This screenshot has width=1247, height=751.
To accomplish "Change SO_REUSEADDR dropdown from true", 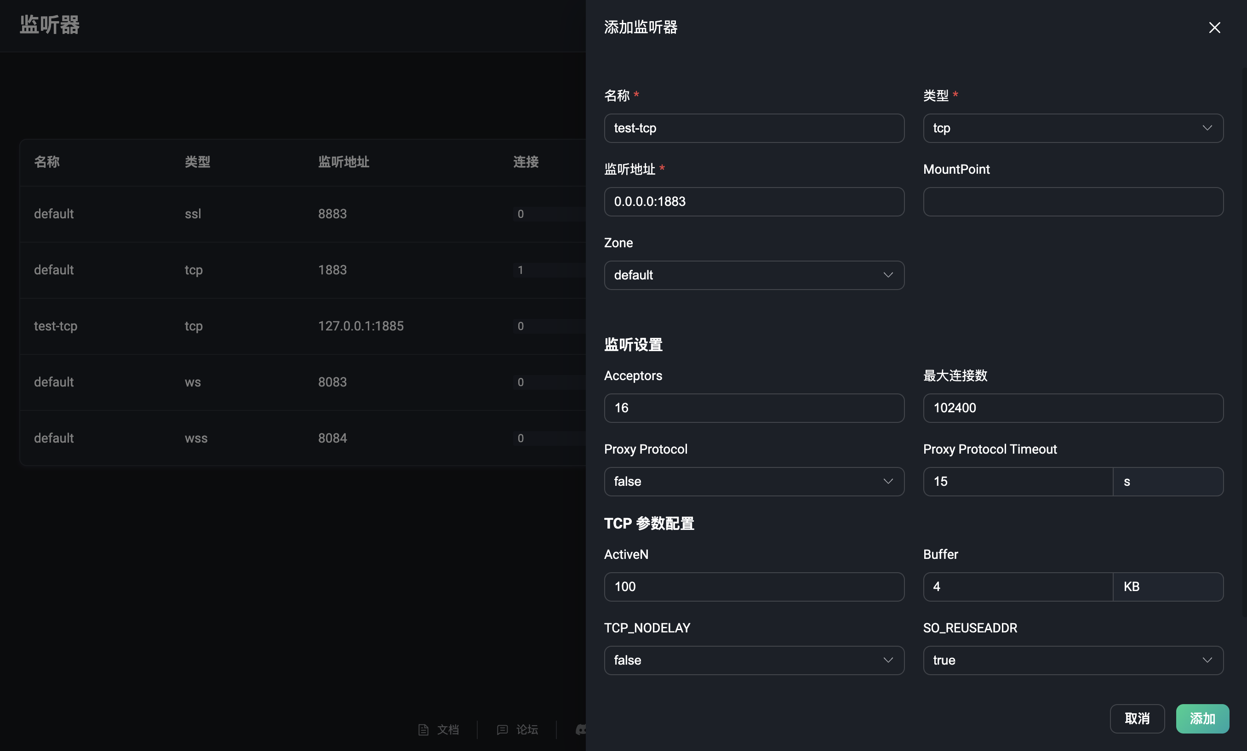I will click(x=1072, y=660).
